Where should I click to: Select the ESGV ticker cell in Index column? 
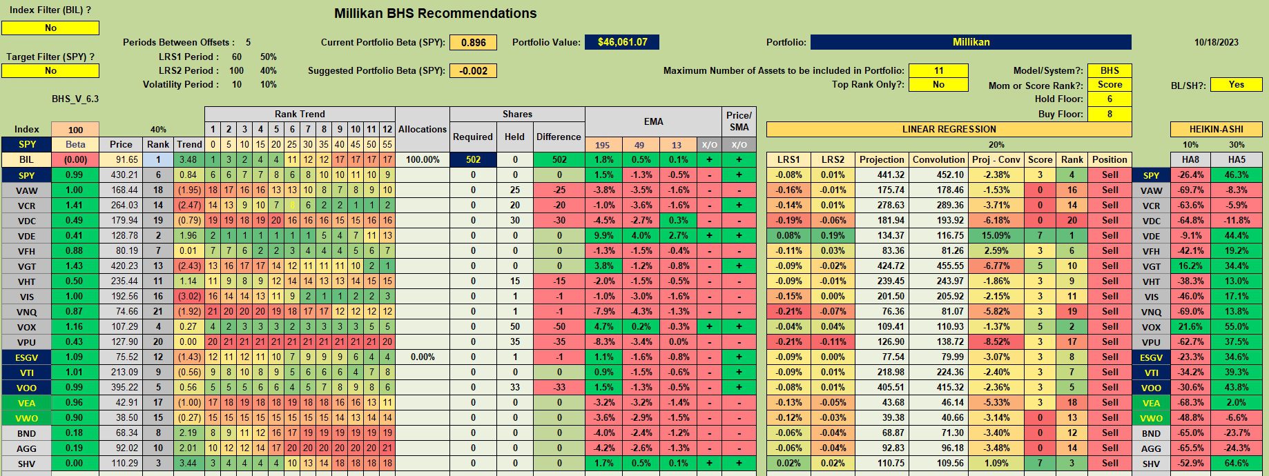(x=27, y=357)
